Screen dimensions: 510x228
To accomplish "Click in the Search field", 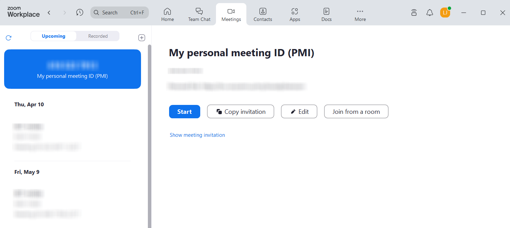I will click(x=119, y=12).
